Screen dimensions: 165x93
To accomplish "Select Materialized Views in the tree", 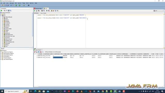I will coord(9,35).
